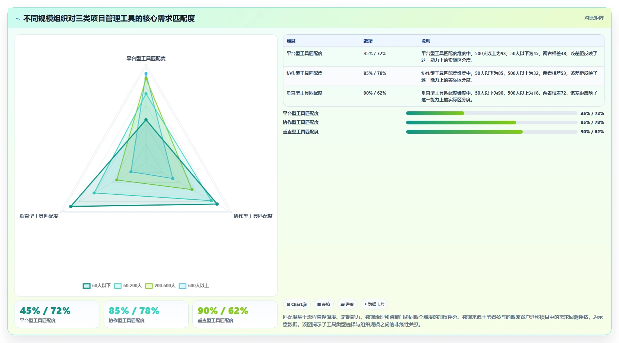
Task: Click the 85% / 78% table cell
Action: pos(375,73)
